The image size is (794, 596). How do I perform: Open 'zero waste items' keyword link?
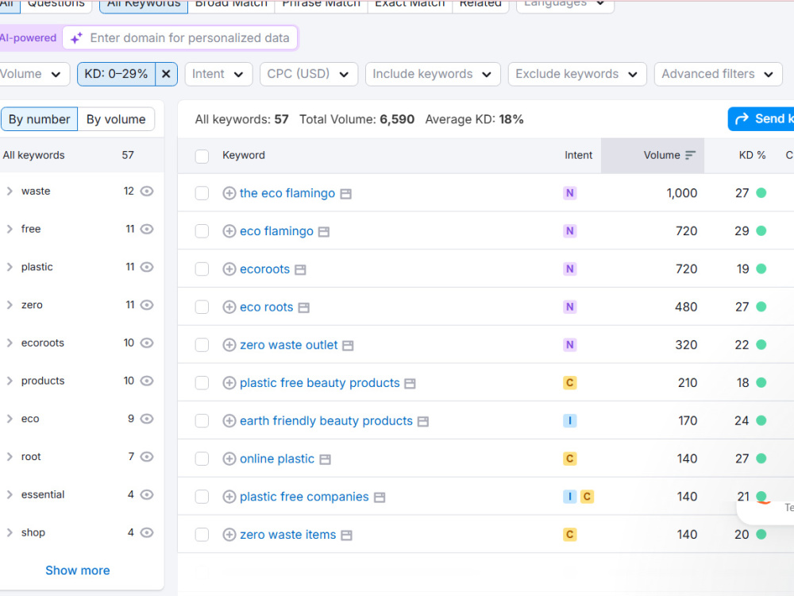tap(287, 535)
